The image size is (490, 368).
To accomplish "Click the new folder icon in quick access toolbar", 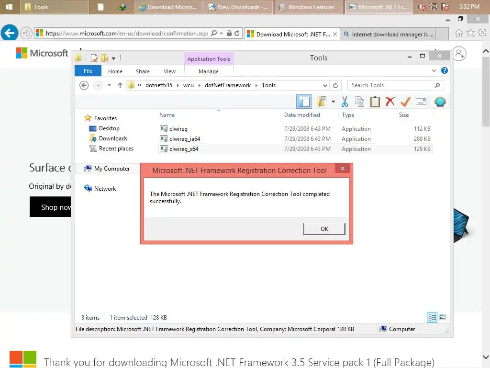I will click(x=105, y=58).
